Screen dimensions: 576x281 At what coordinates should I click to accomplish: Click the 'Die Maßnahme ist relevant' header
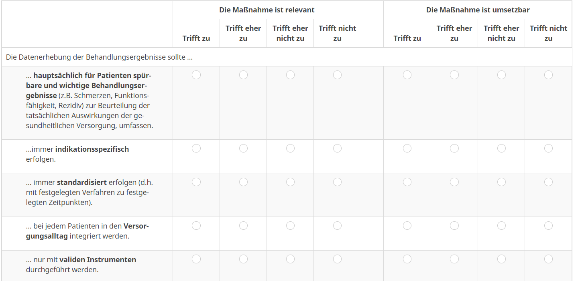(267, 10)
